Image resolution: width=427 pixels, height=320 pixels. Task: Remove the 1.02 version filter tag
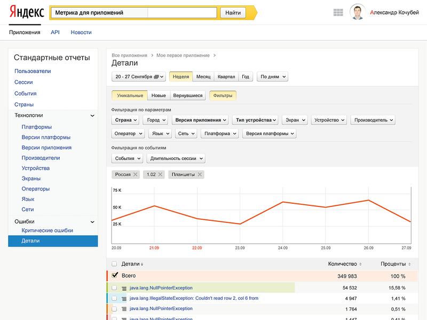pyautogui.click(x=160, y=174)
